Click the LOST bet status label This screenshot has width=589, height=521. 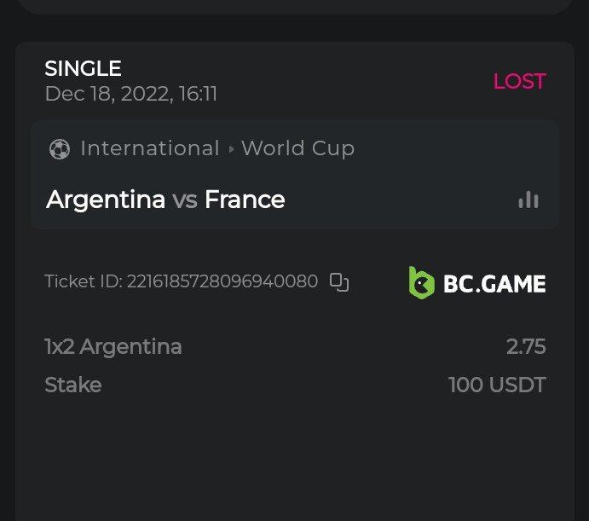point(519,81)
